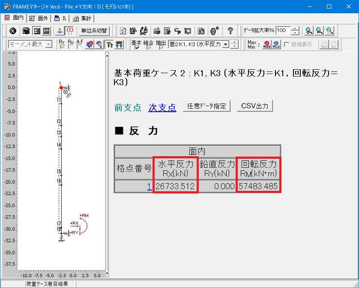Increase the データ拡大率 spinner value
The image size is (359, 288).
click(x=295, y=28)
